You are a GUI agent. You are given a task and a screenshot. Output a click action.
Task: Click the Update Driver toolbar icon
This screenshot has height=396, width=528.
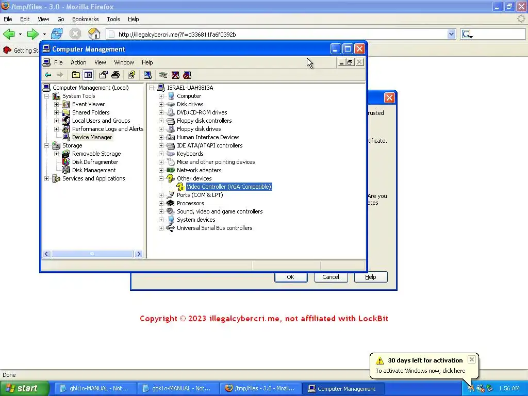tap(163, 75)
